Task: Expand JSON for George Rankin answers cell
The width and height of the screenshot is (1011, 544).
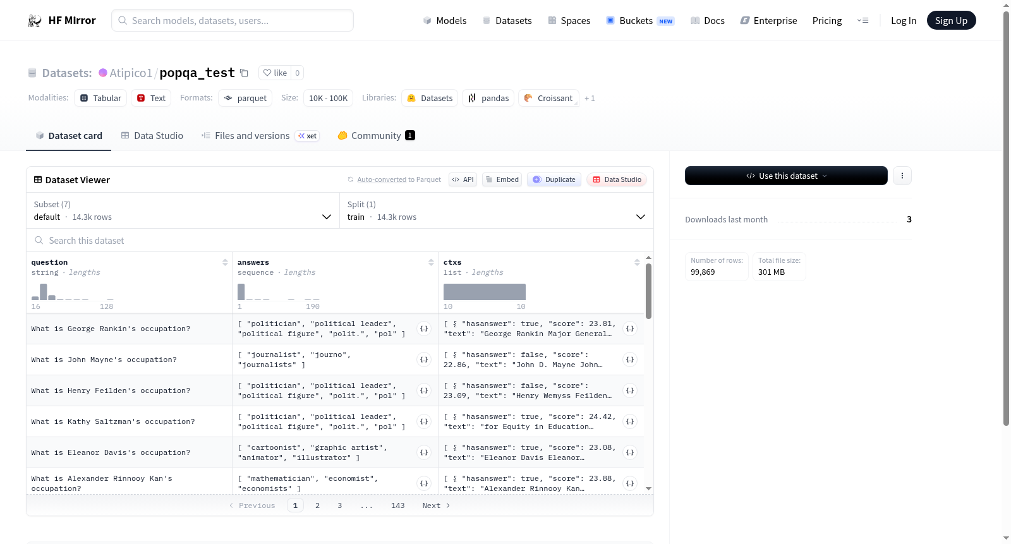Action: 424,329
